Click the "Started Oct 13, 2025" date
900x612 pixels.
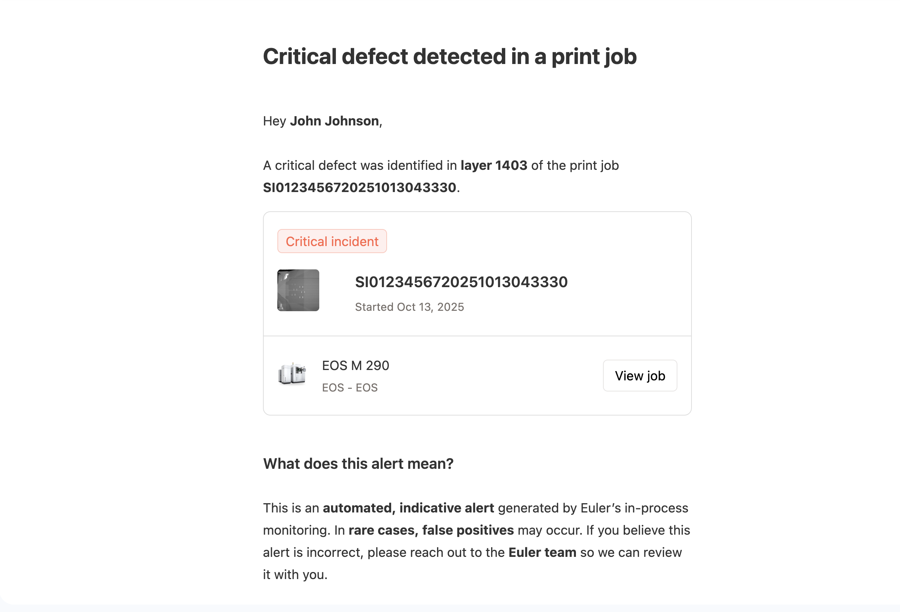(x=409, y=307)
